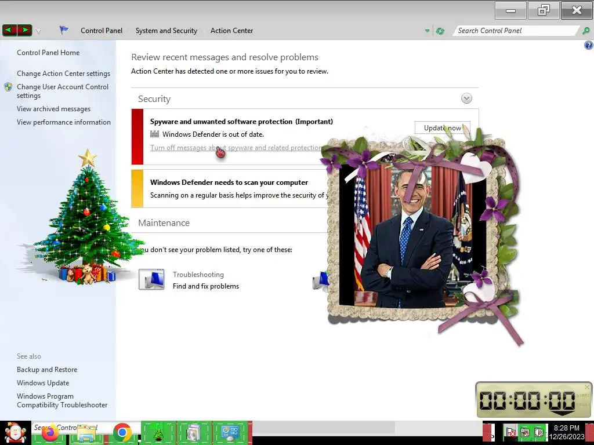The image size is (594, 445).
Task: Select 'Review recent messages and resolve problems' heading
Action: click(224, 57)
